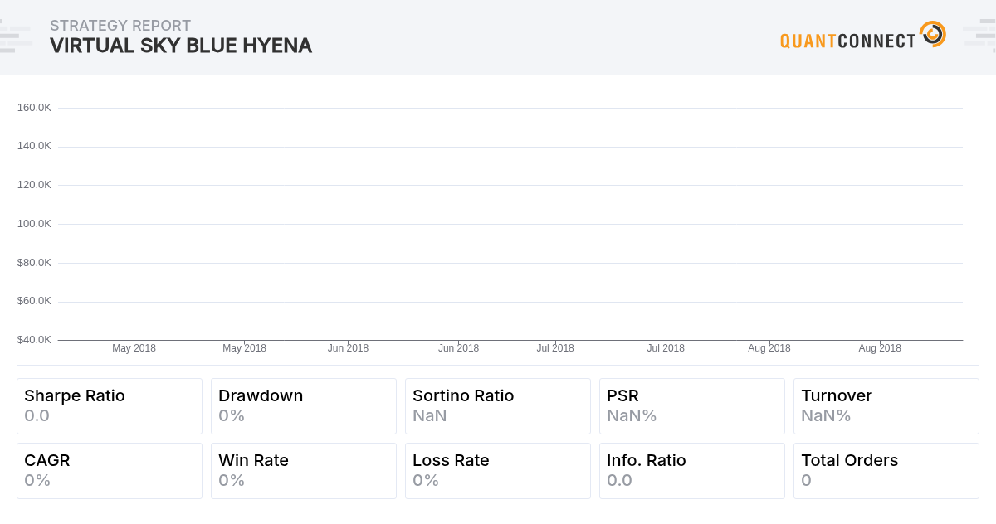Click the 160.0K y-axis label

tap(34, 107)
